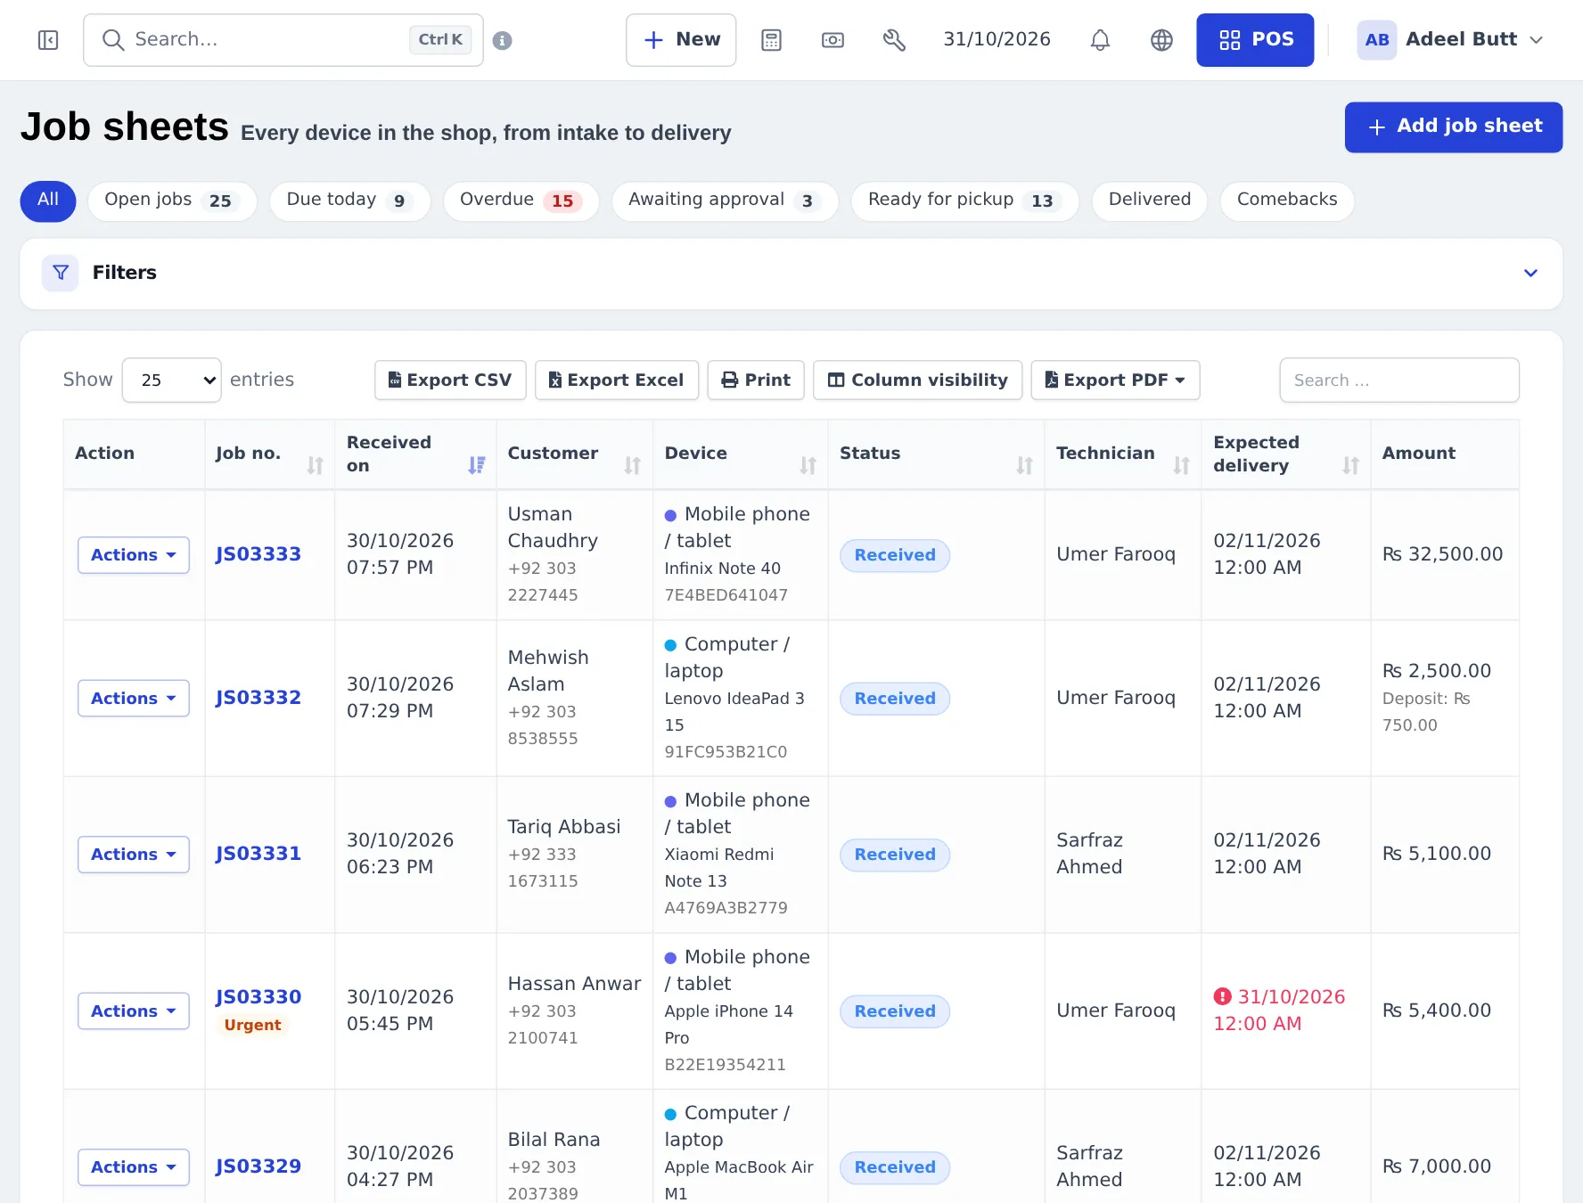Click the Filters funnel icon
1583x1203 pixels.
tap(61, 273)
